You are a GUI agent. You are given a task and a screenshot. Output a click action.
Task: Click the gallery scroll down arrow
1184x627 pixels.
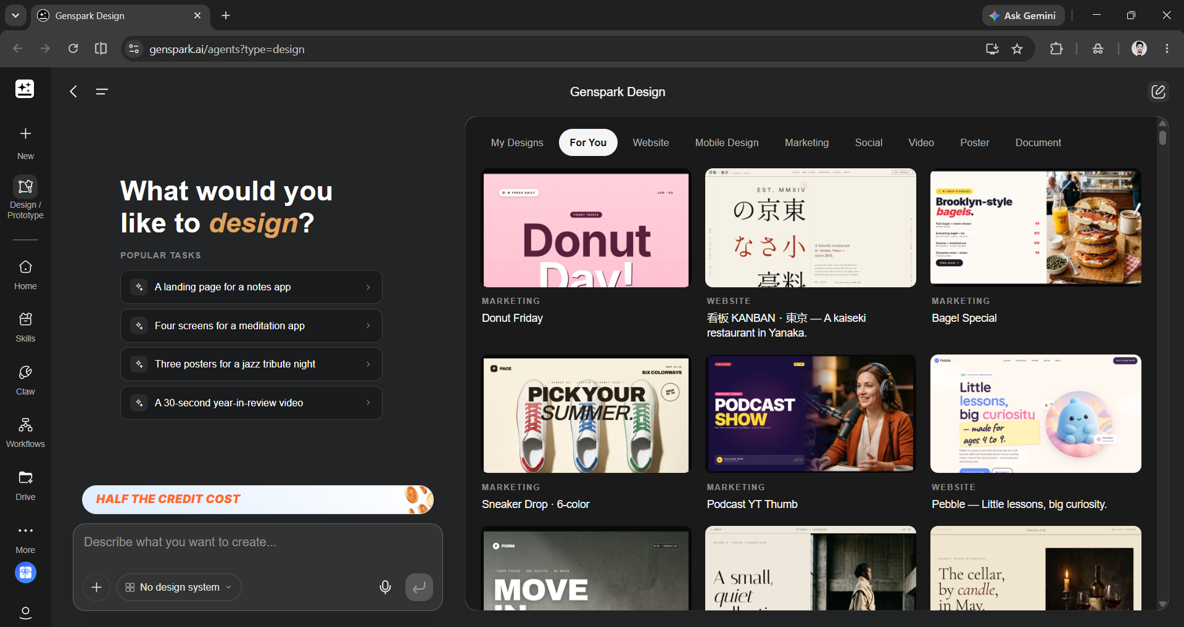coord(1162,604)
